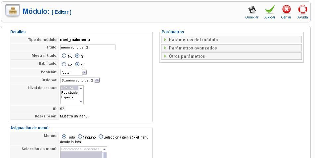
Task: Click green arrow beside Otros parámetros
Action: [x=165, y=56]
